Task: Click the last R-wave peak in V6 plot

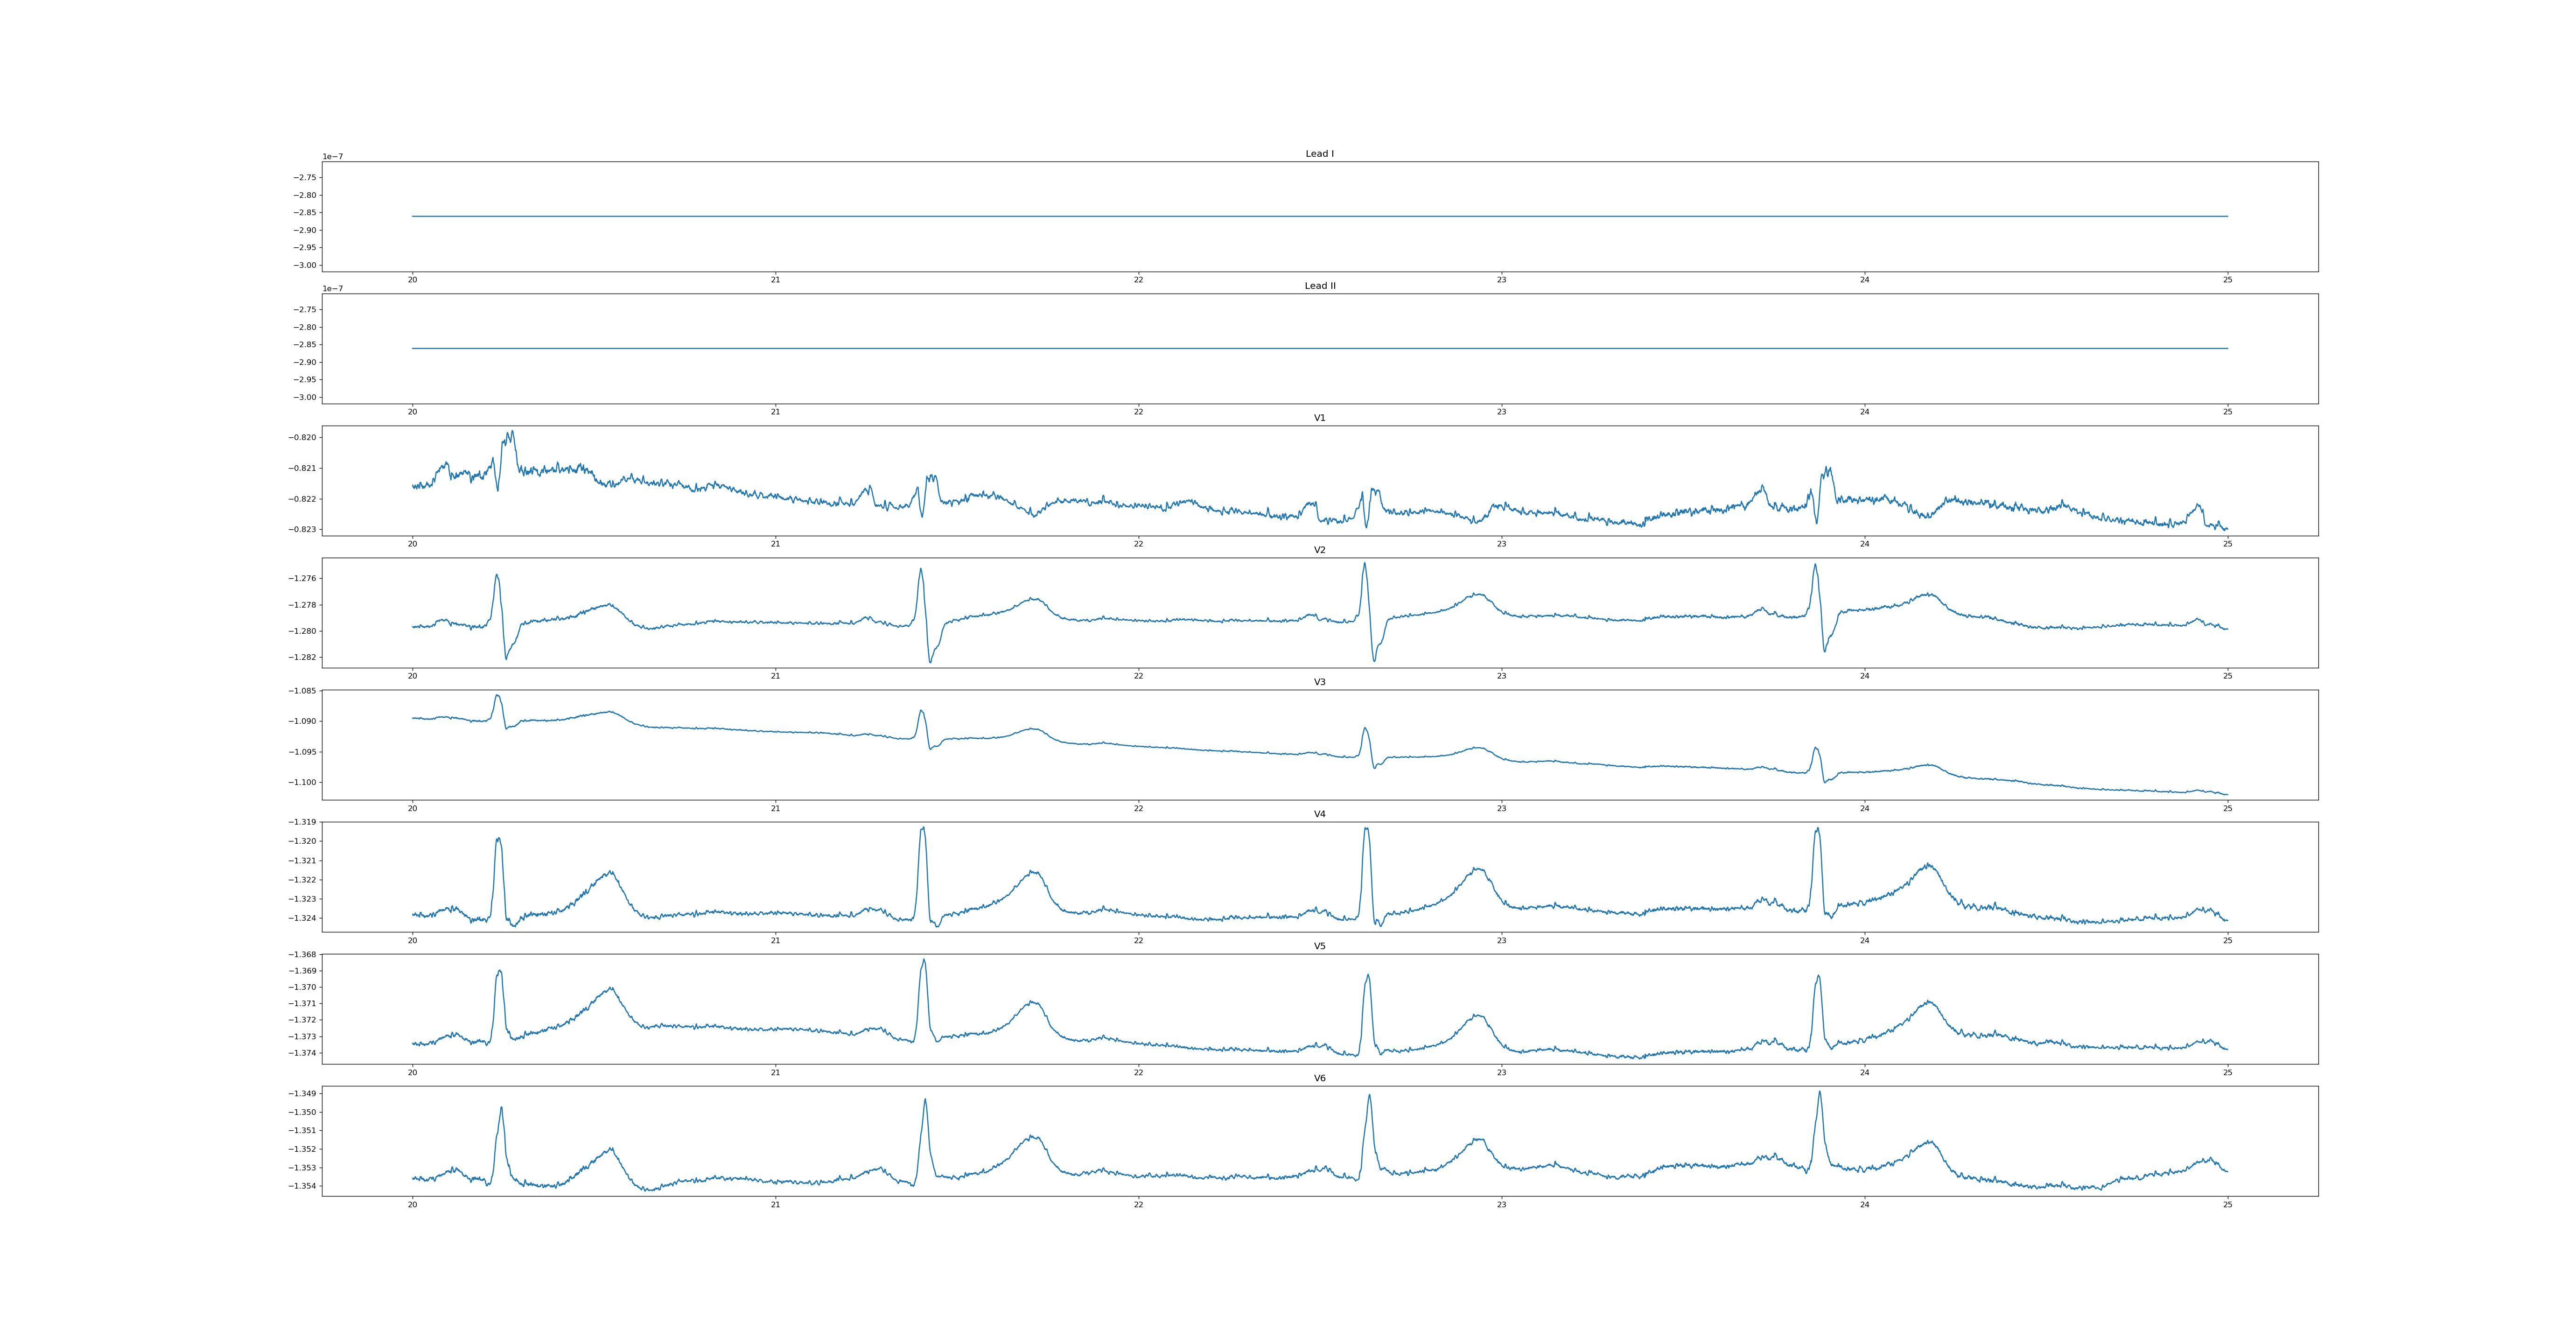Action: coord(1819,1092)
